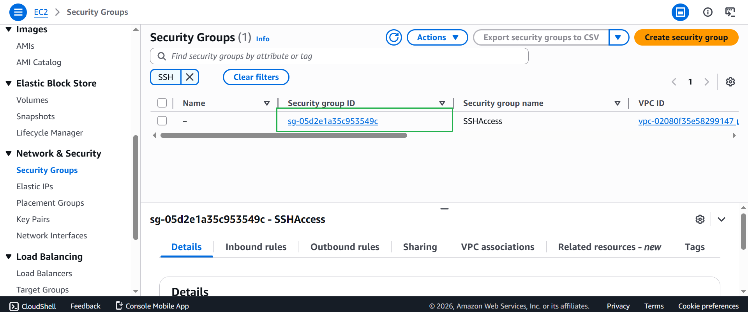
Task: Toggle the split panel layout icon
Action: (x=680, y=12)
